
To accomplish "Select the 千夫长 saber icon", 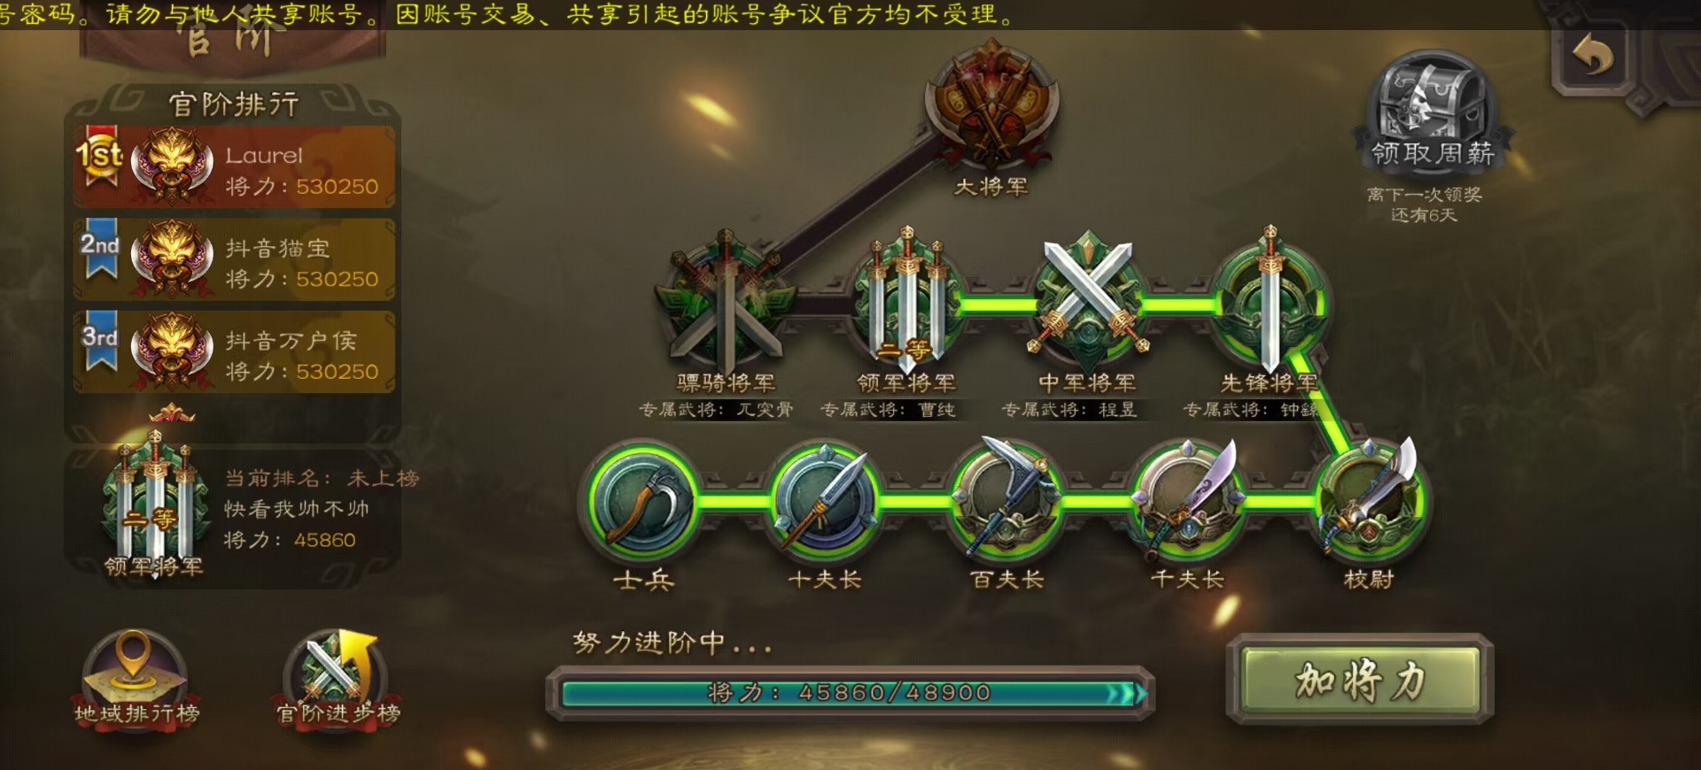I will [1187, 502].
